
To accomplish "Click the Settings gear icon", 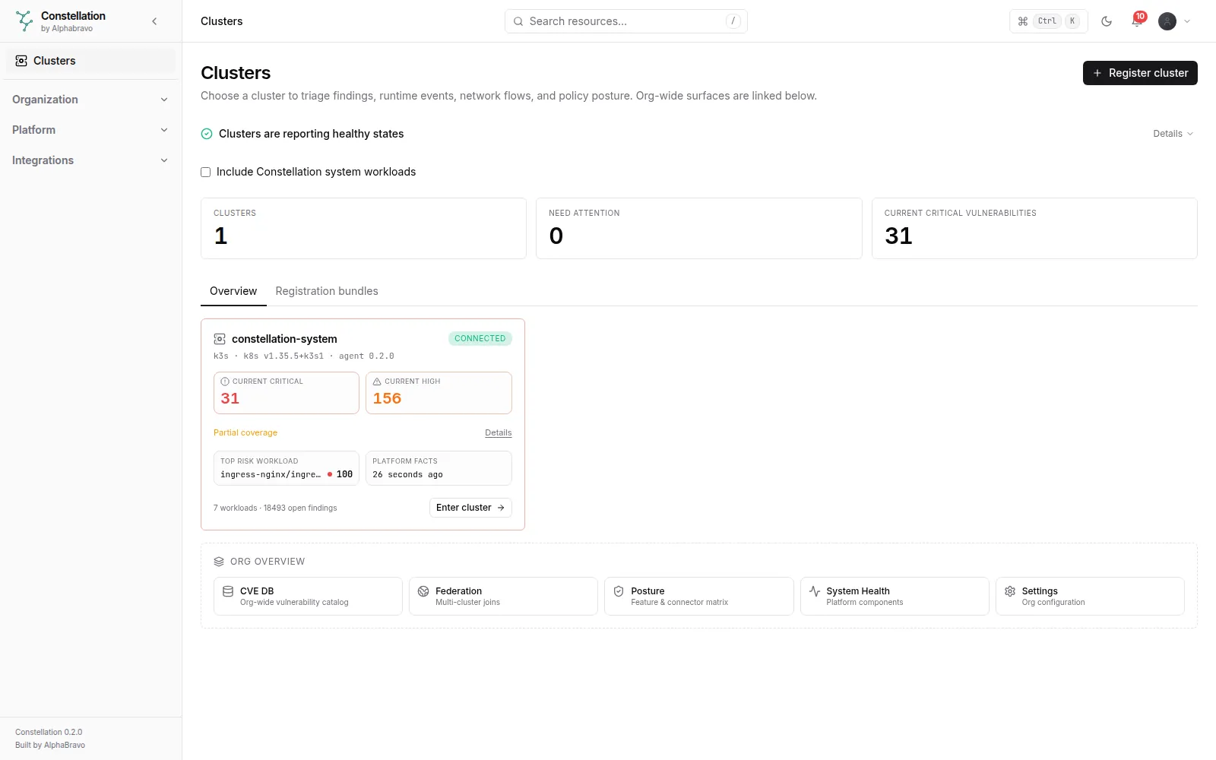I will [1010, 591].
